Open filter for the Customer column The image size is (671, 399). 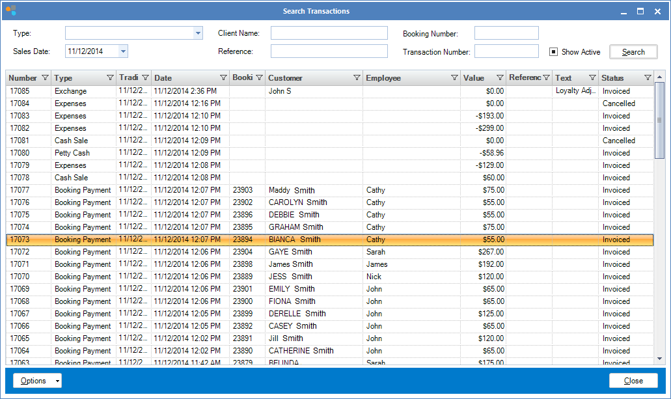click(x=357, y=78)
